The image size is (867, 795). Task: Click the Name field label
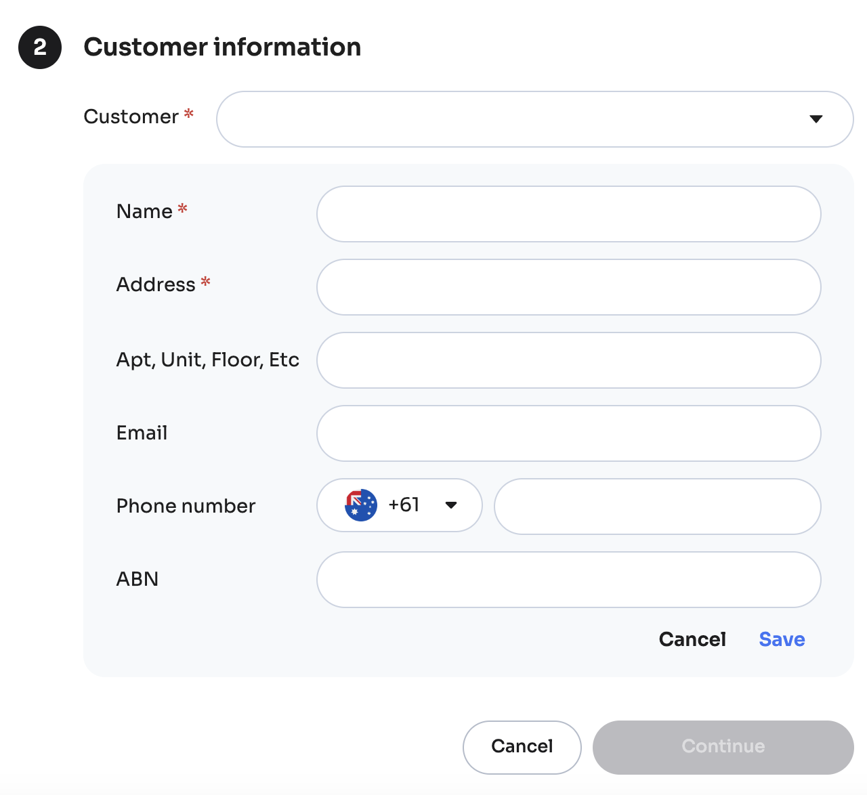coord(144,211)
